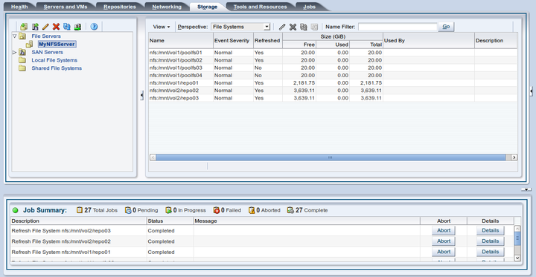Screen dimensions: 536x277
Task: Select the Shared File Systems tree item
Action: coord(57,68)
